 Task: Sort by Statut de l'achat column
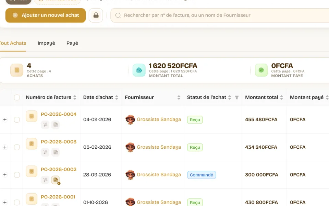click(230, 98)
